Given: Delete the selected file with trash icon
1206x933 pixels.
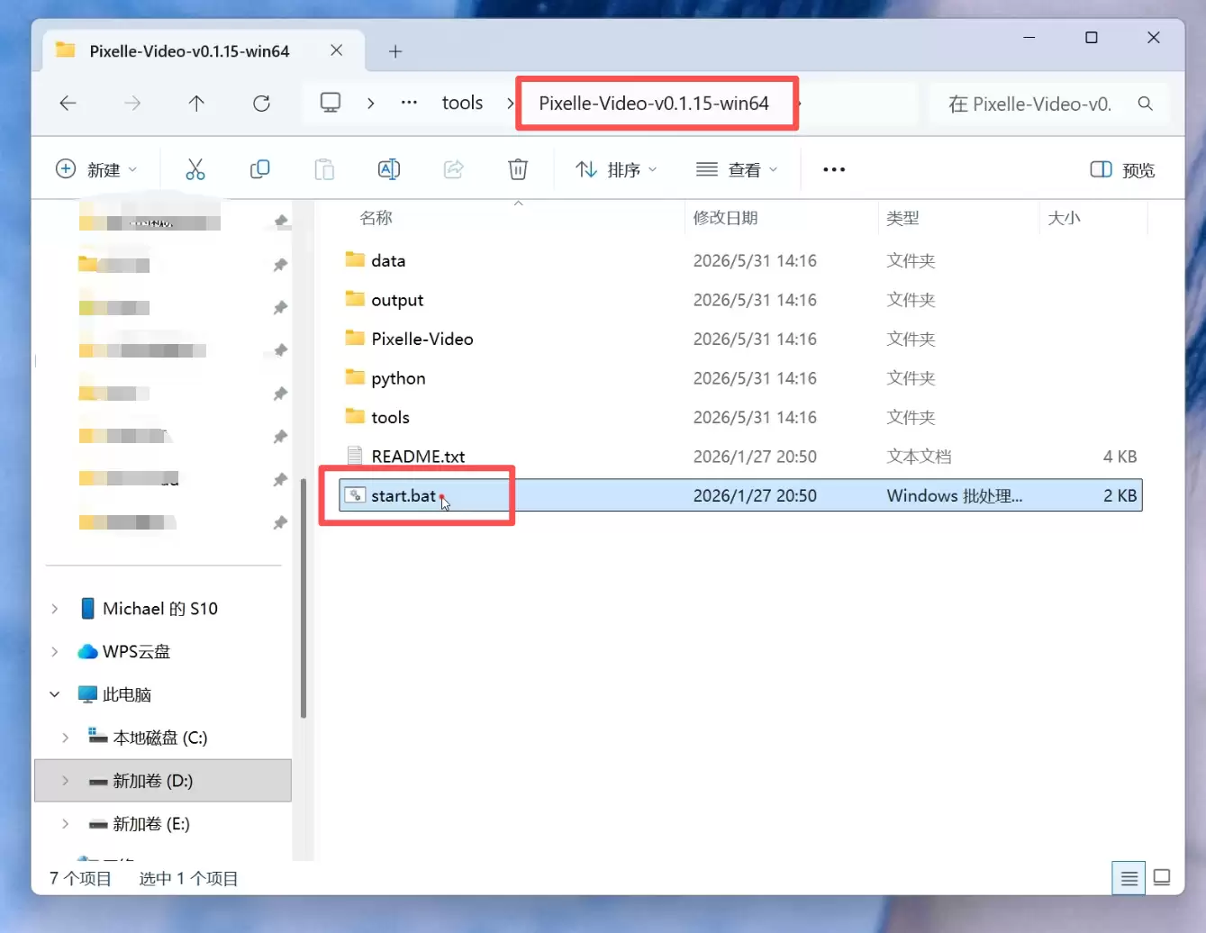Looking at the screenshot, I should 518,169.
